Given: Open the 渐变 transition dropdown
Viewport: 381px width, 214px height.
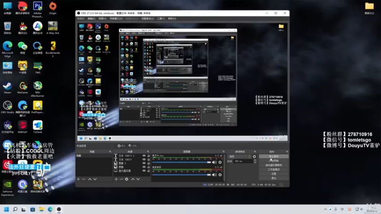Looking at the screenshot, I should coord(240,156).
